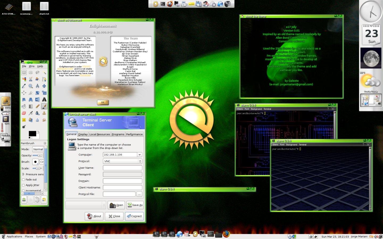The image size is (383, 239).
Task: Select the Bucket Fill tool
Action: pyautogui.click(x=24, y=106)
